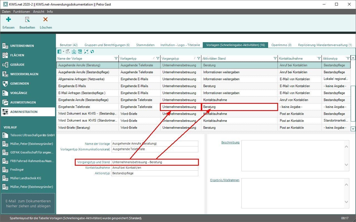The height and width of the screenshot is (222, 356).
Task: Open filter for Name der Vorlage column
Action: click(116, 58)
